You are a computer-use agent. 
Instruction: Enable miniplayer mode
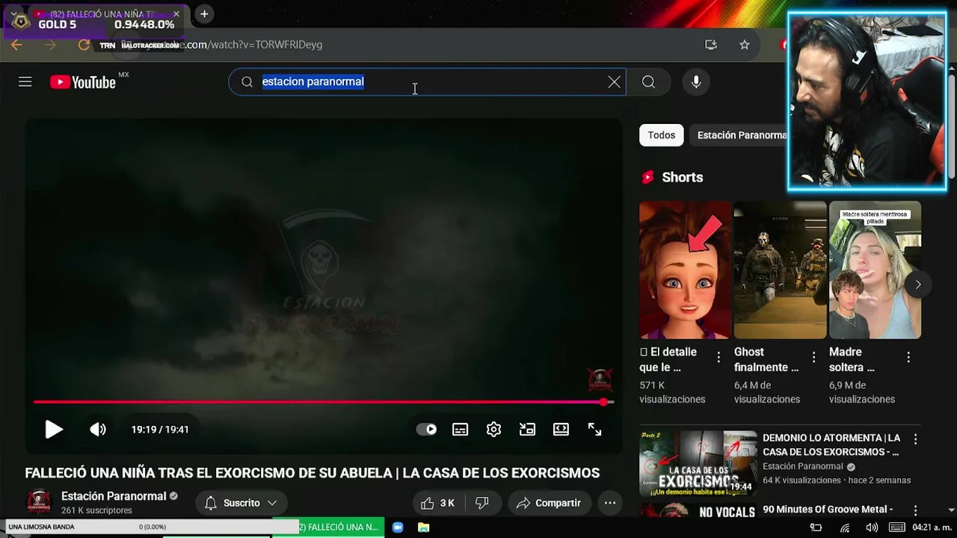[x=527, y=430]
